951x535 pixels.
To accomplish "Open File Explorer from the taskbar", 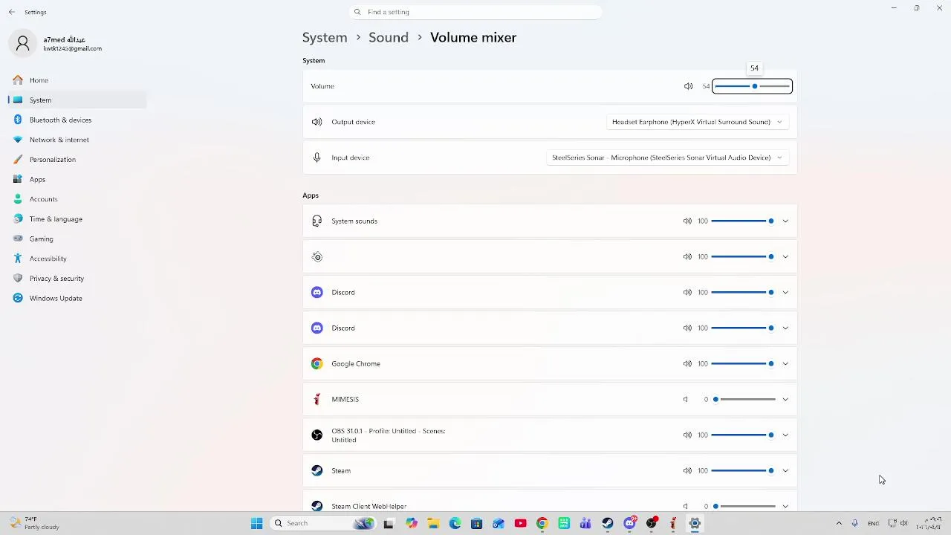I will point(433,523).
